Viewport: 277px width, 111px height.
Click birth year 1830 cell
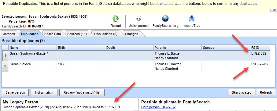pyautogui.click(x=81, y=66)
